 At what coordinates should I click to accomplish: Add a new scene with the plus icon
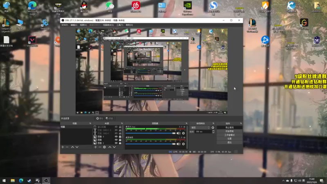point(63,147)
